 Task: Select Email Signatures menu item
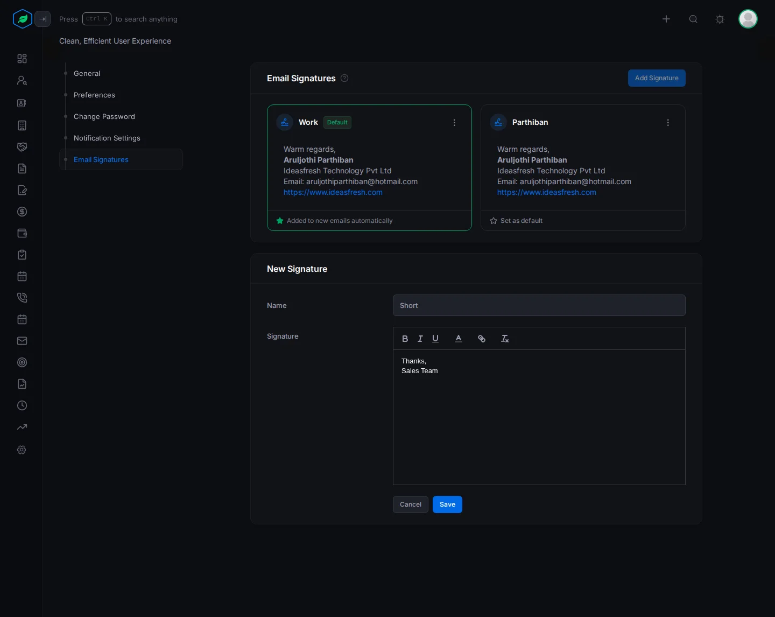[121, 159]
